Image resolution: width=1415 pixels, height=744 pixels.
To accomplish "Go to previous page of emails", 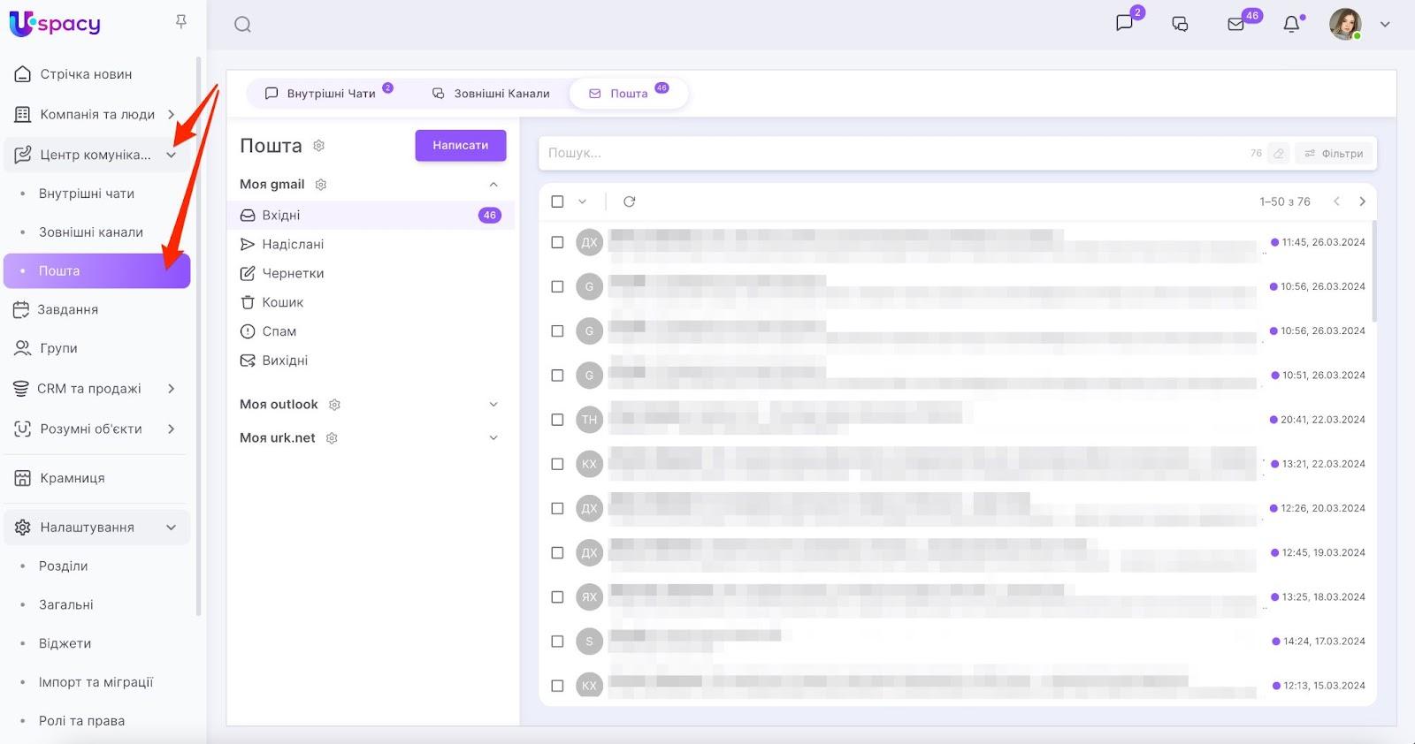I will pyautogui.click(x=1336, y=201).
